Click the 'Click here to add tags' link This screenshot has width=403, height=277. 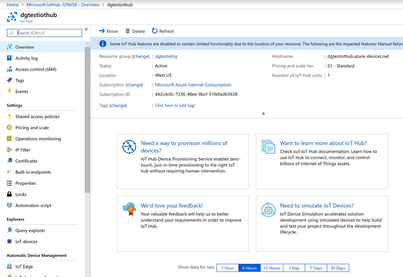click(175, 105)
